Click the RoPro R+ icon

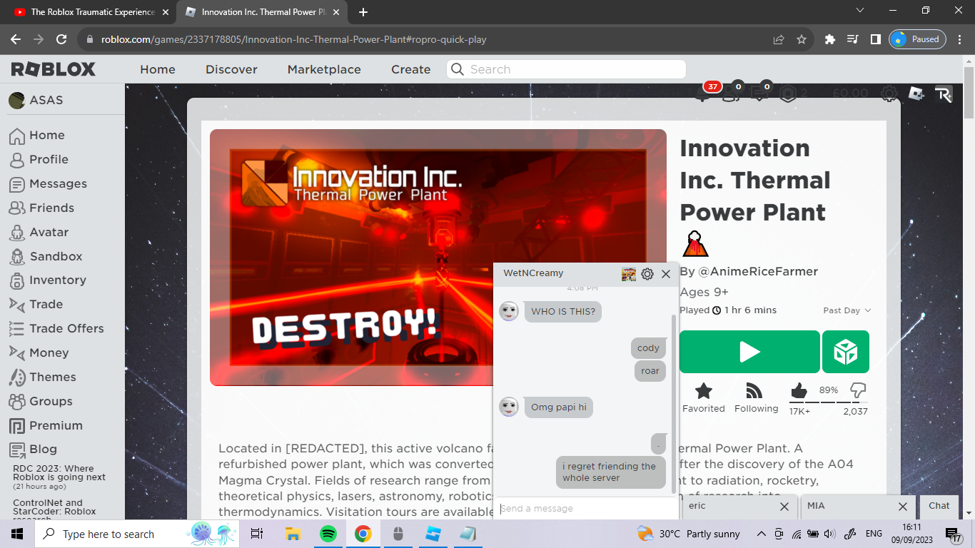[x=944, y=93]
